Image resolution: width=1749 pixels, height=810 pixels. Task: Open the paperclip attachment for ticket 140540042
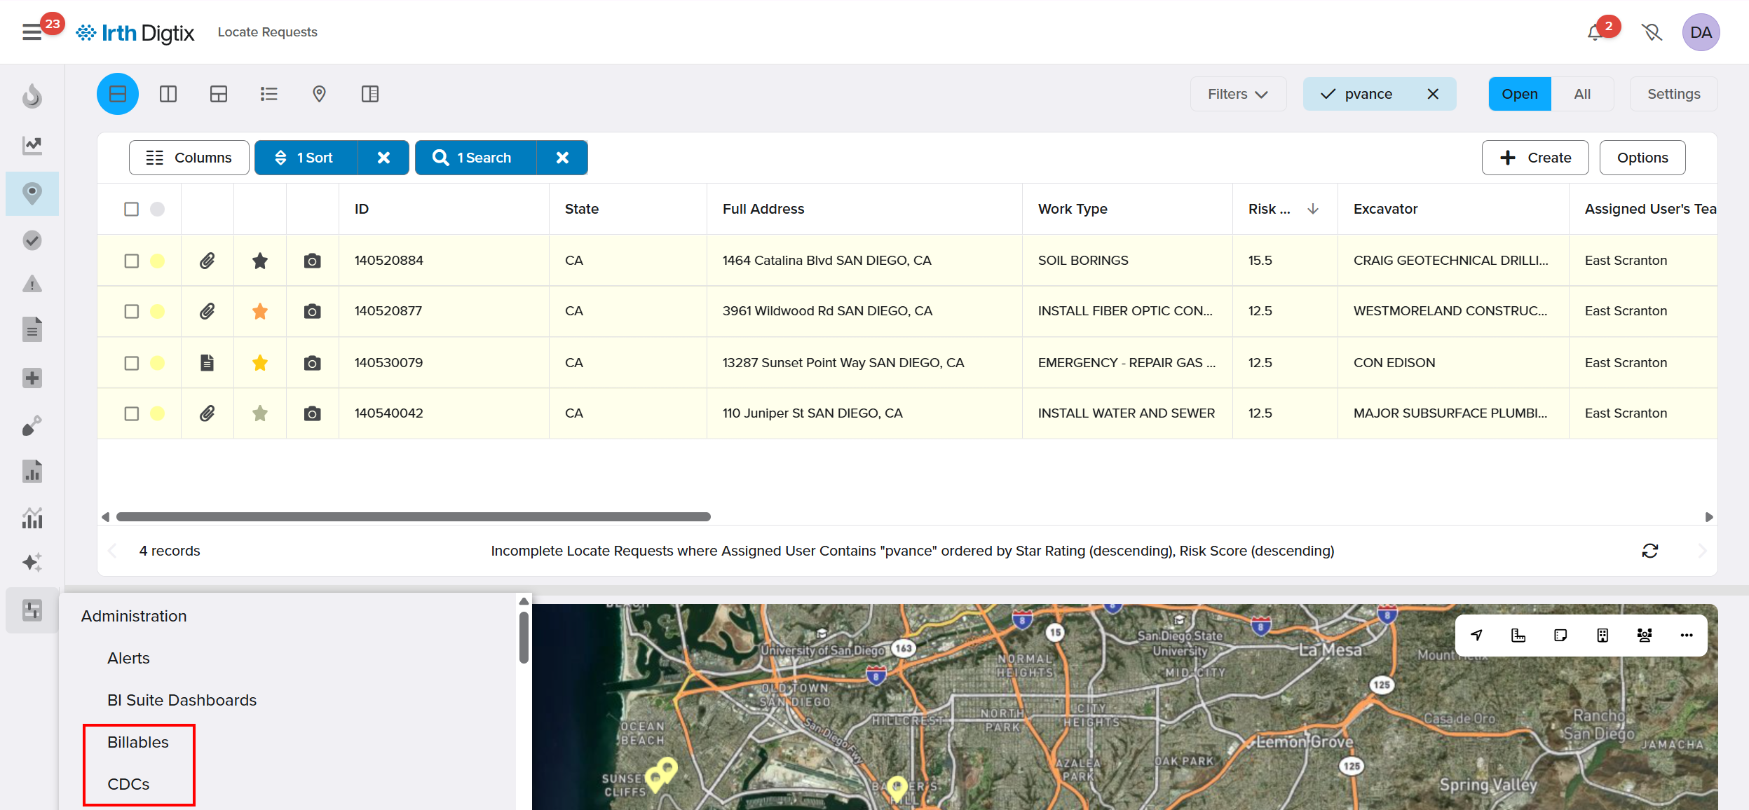point(207,413)
